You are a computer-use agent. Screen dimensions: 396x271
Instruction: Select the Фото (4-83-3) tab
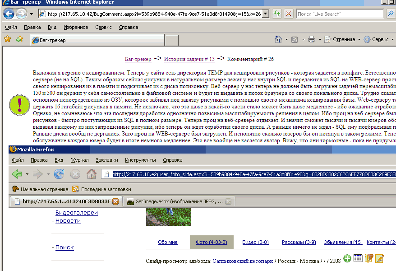[x=212, y=242]
